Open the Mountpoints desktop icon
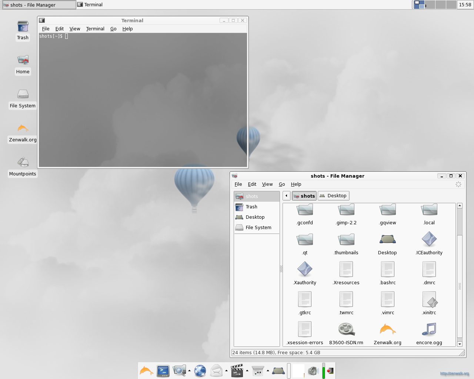The image size is (474, 379). (x=23, y=162)
